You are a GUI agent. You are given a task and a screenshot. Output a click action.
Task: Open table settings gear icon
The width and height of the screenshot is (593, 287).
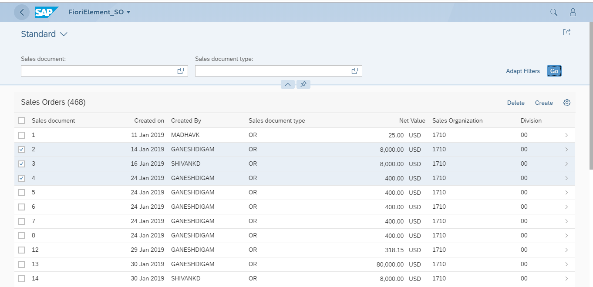[566, 103]
